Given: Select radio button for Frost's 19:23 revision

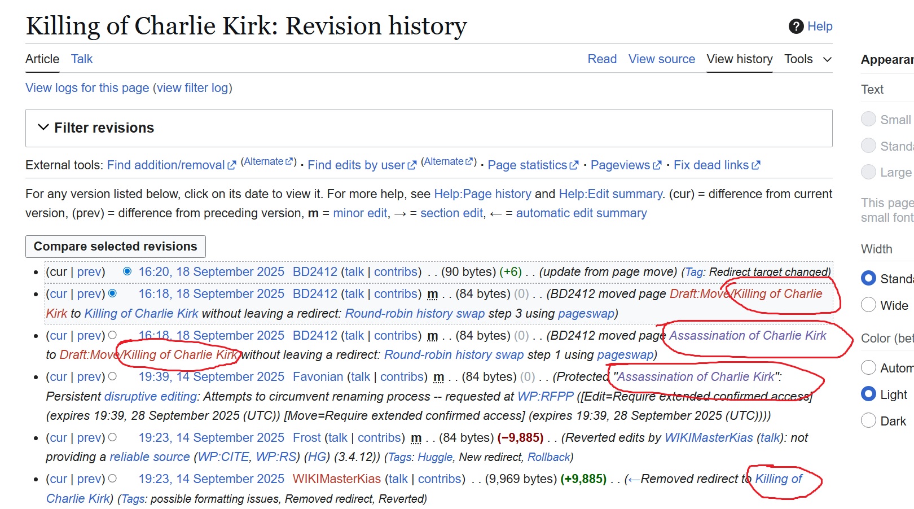Looking at the screenshot, I should point(113,437).
